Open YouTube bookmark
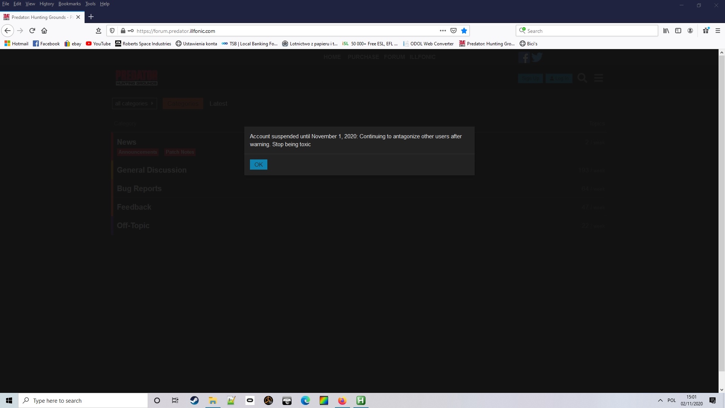The image size is (725, 408). pos(98,43)
